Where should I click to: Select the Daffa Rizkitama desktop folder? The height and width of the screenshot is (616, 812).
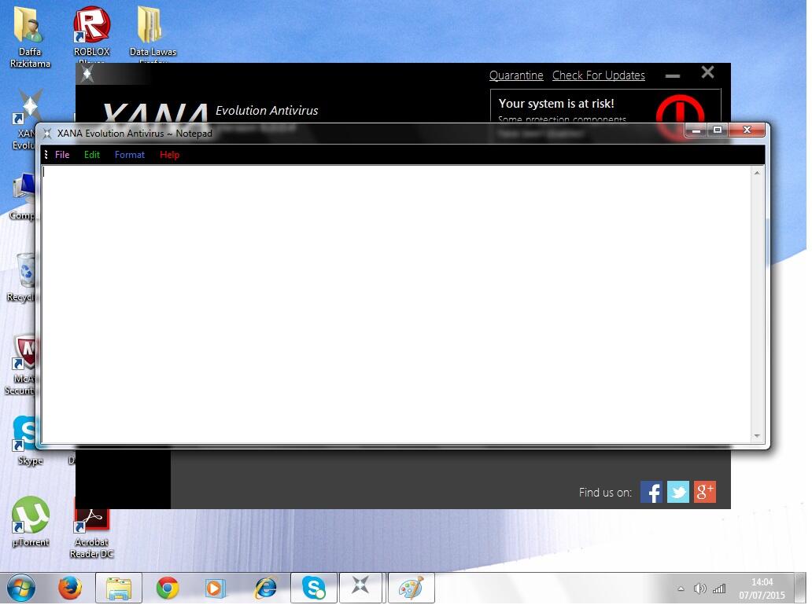[30, 37]
